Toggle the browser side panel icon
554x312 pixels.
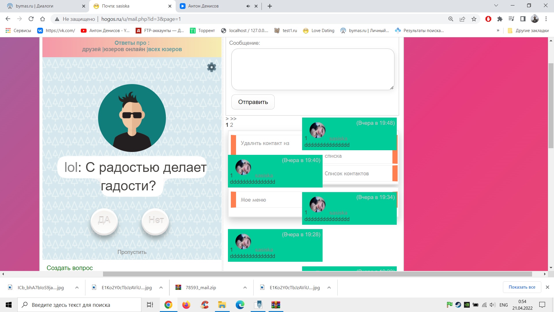(523, 19)
